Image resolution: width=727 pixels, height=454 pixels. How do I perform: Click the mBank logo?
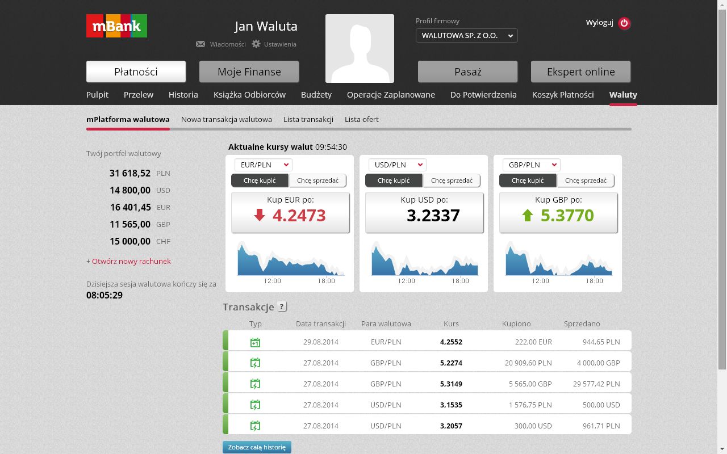click(x=116, y=26)
